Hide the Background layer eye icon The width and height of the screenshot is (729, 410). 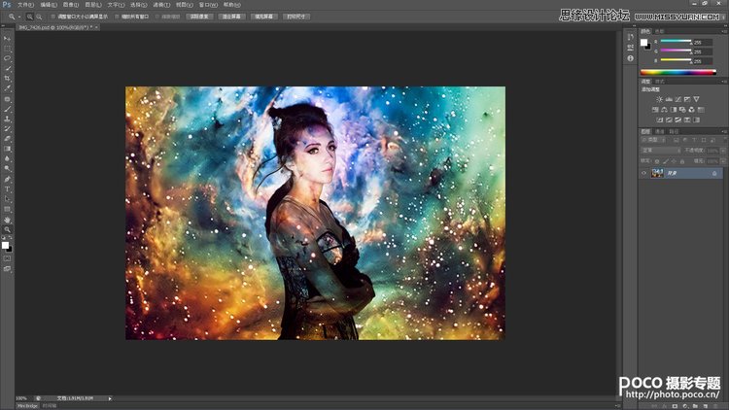[x=644, y=173]
